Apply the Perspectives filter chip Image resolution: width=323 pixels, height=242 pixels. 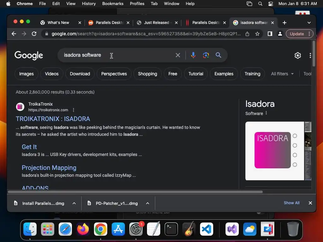[x=114, y=74]
